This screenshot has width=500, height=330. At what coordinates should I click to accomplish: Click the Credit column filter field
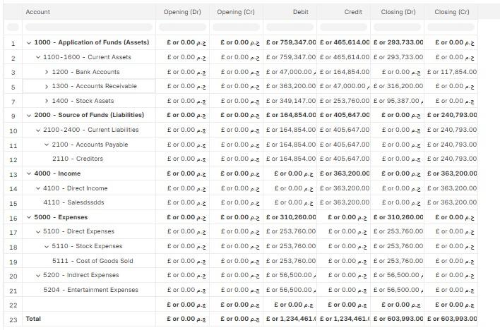coord(344,28)
